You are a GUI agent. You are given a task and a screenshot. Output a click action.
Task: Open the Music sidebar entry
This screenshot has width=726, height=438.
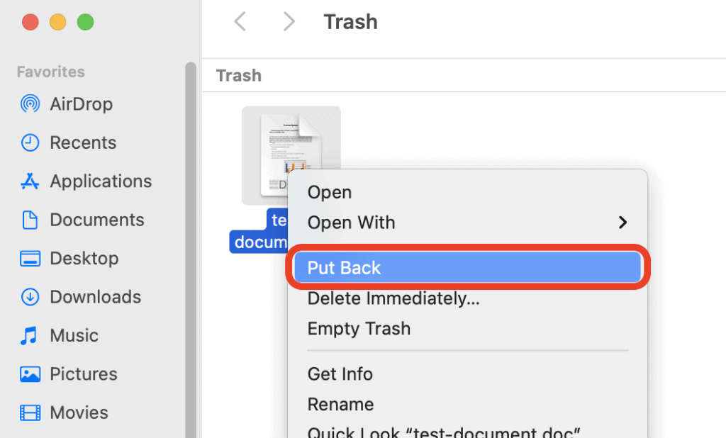pos(74,335)
